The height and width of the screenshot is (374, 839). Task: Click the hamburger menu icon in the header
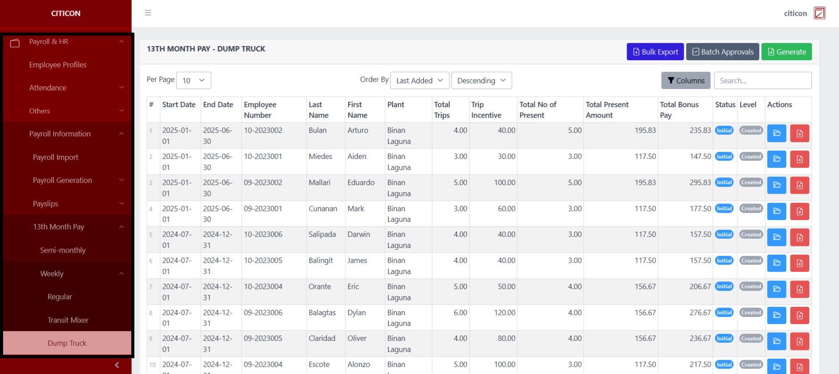(x=148, y=13)
